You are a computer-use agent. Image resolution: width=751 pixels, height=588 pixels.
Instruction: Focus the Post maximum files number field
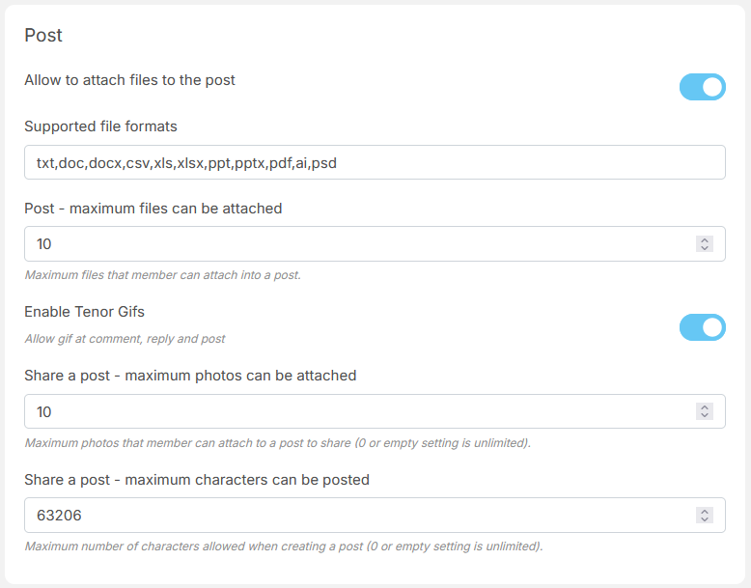click(x=357, y=244)
